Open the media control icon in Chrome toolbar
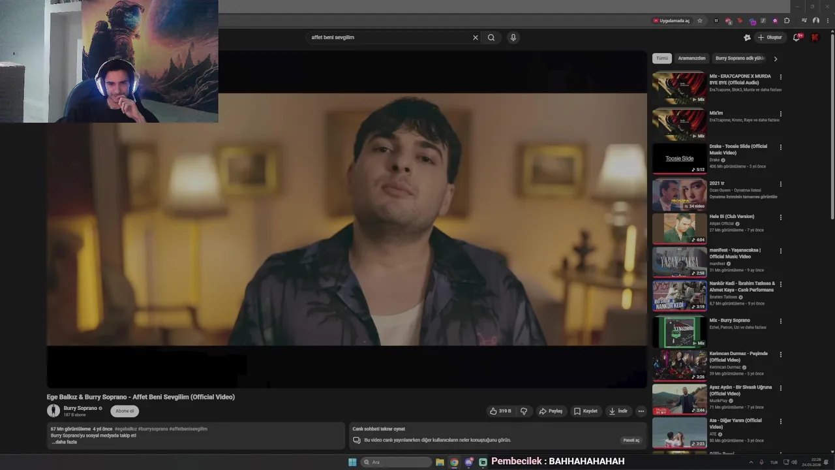 (x=804, y=21)
